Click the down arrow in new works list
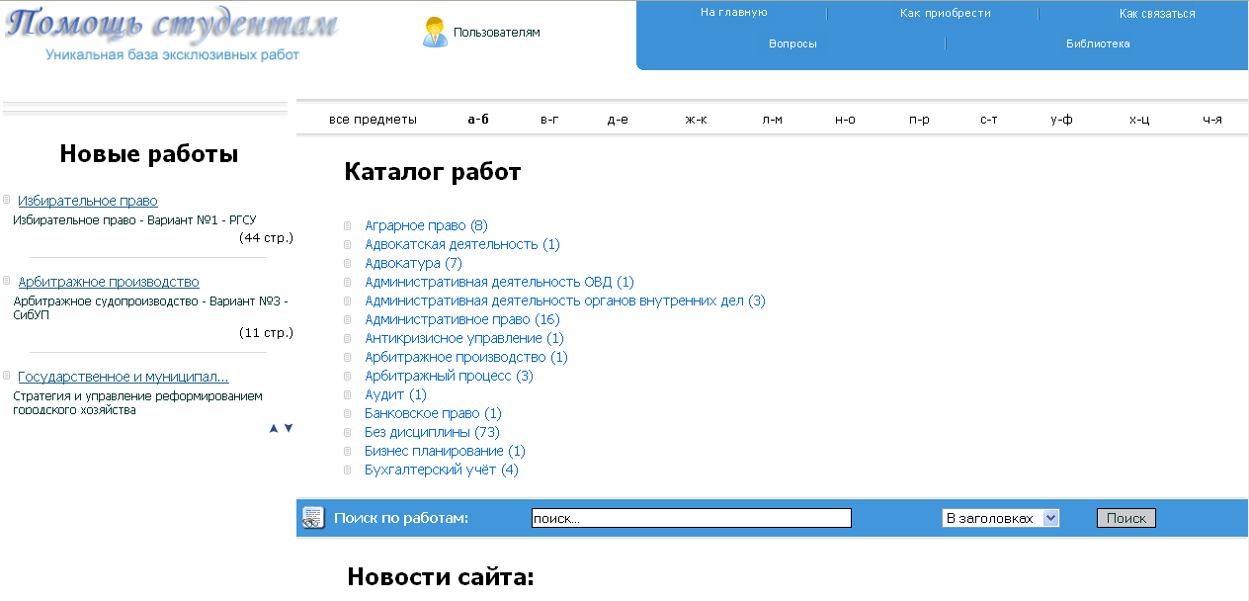The width and height of the screenshot is (1249, 601). [x=289, y=428]
